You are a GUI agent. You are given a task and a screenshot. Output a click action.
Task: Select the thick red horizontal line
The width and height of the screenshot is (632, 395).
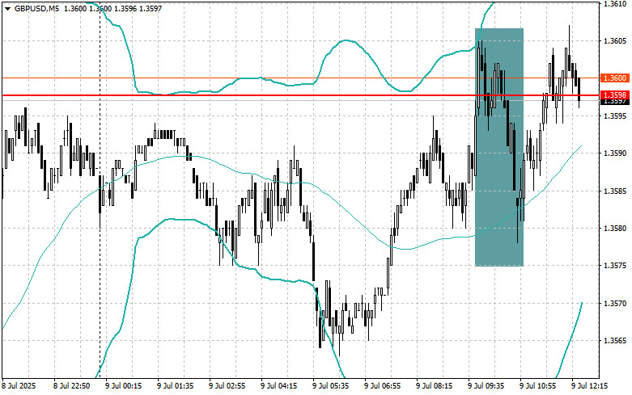[300, 96]
